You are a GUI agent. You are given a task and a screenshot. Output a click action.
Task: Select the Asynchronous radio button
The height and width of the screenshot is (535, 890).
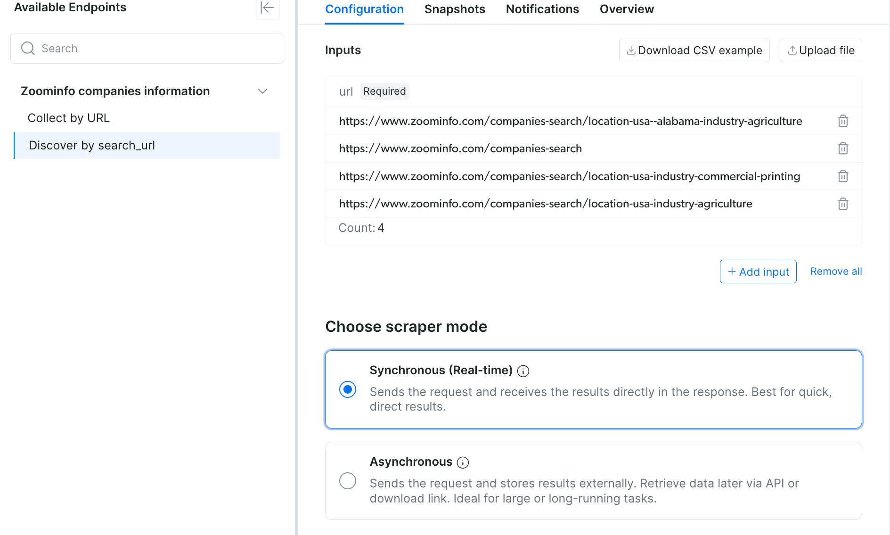tap(348, 481)
